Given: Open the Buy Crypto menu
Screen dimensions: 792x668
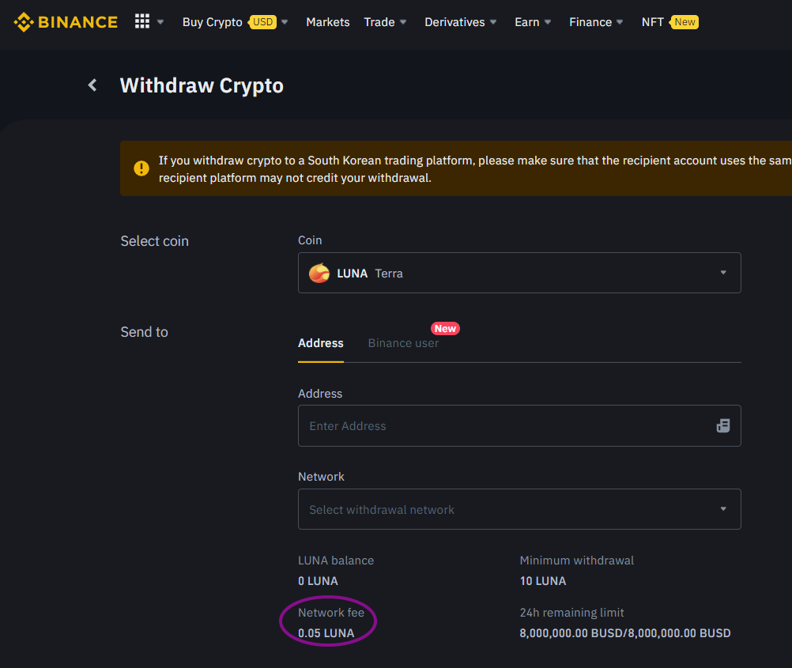Looking at the screenshot, I should (x=212, y=22).
